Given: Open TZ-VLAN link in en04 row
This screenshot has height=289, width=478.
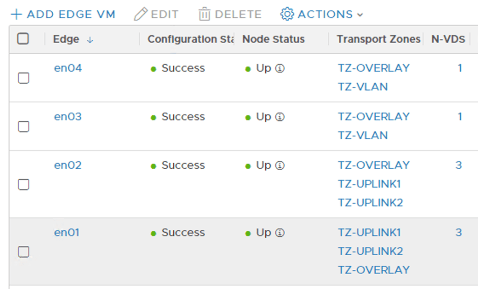Looking at the screenshot, I should click(x=363, y=87).
